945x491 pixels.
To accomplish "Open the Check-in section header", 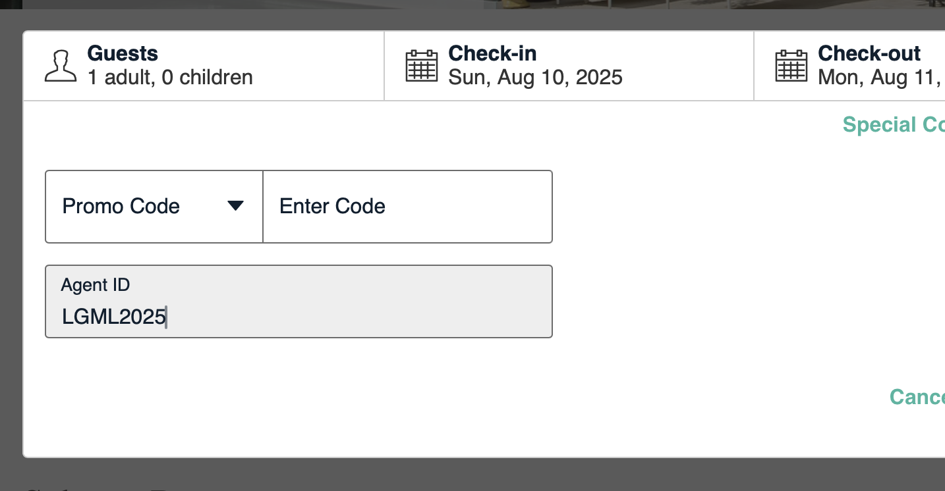I will tap(492, 53).
